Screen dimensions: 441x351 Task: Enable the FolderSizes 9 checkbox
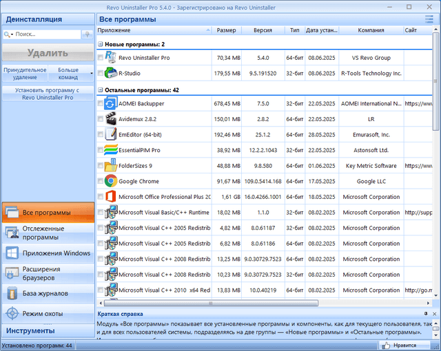(x=101, y=166)
